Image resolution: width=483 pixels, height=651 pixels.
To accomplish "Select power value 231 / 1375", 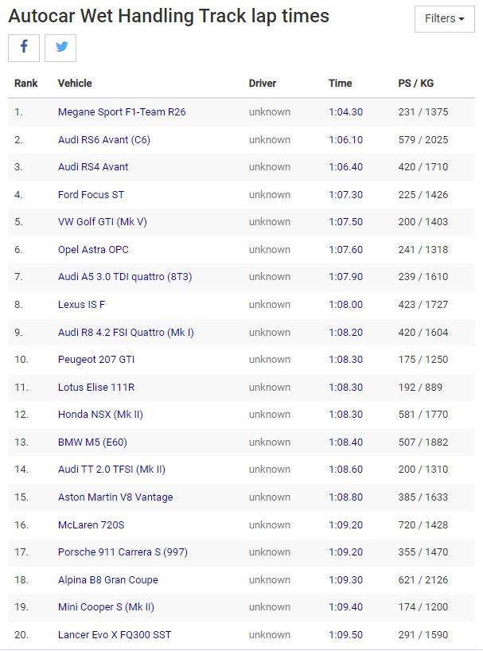I will click(x=423, y=112).
